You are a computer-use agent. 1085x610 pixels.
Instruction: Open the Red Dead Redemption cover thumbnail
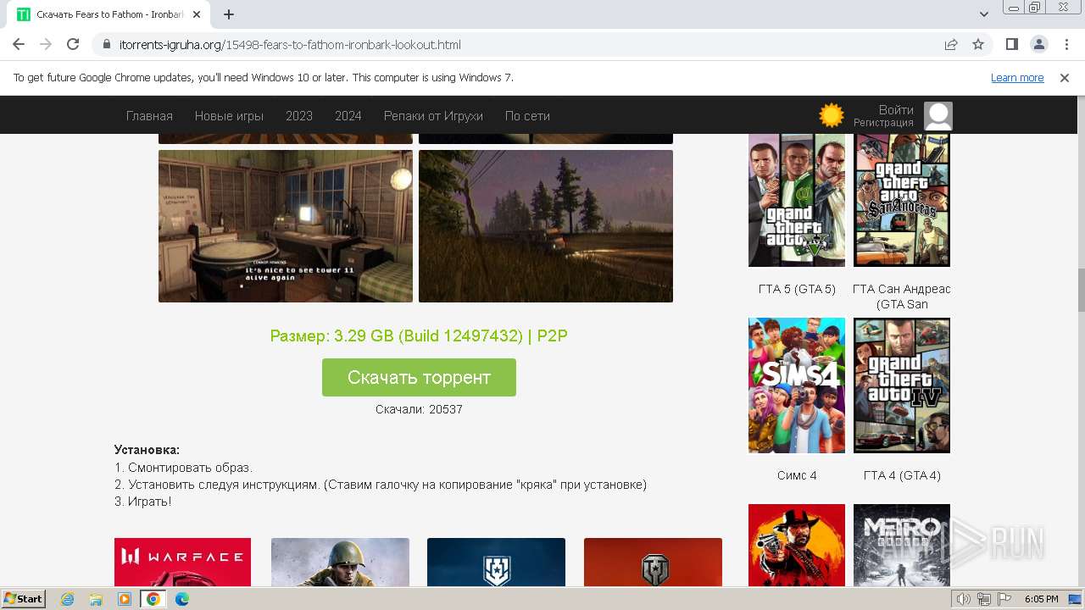pos(797,545)
